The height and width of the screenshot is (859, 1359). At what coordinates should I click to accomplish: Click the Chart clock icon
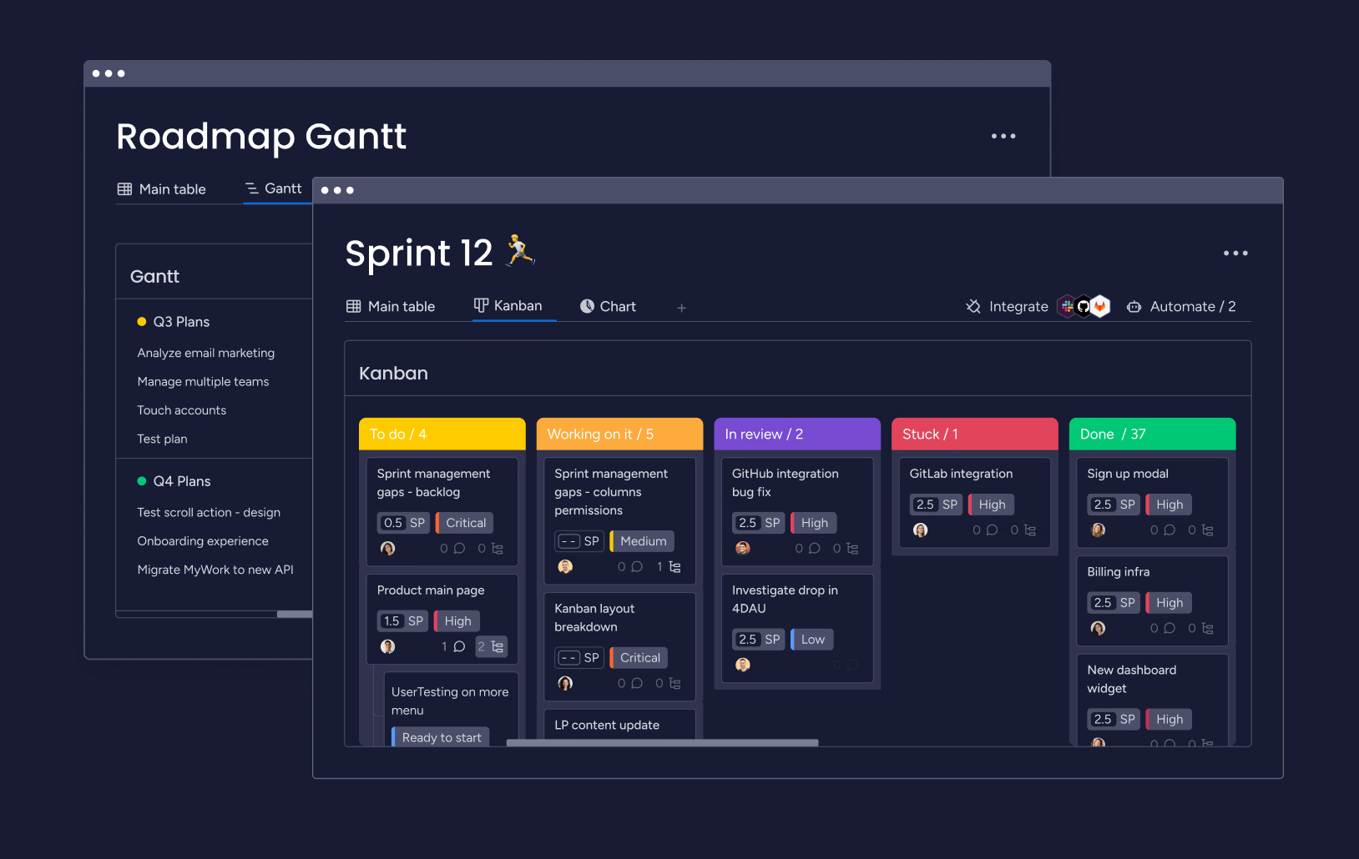point(588,306)
